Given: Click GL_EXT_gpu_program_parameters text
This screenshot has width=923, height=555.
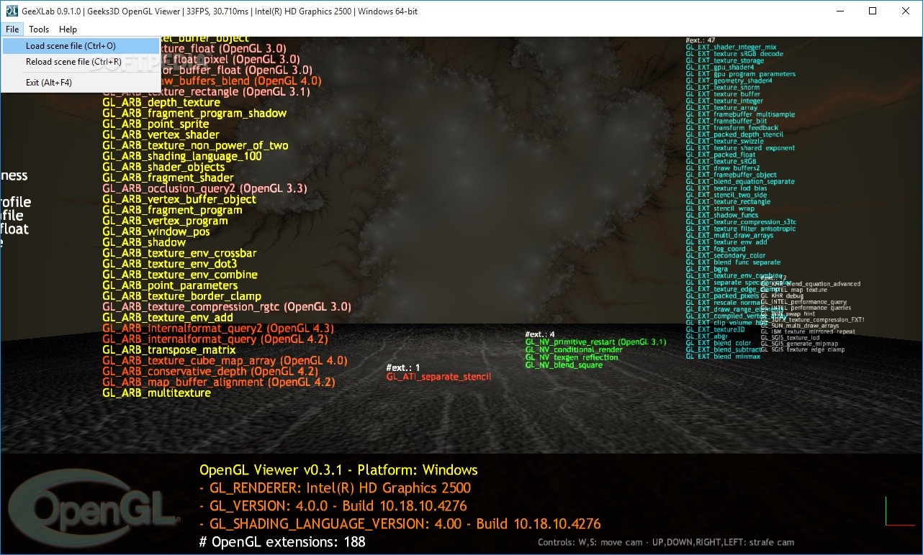Looking at the screenshot, I should pos(740,74).
